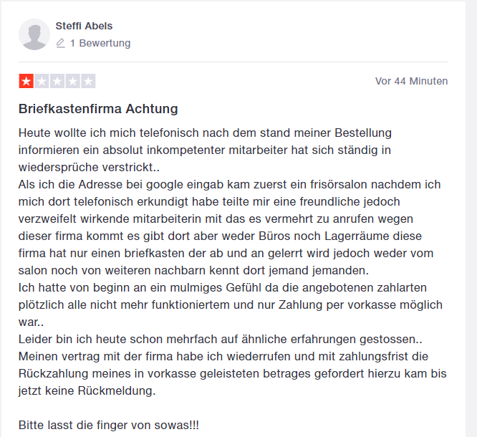Click the line starting 'Meinen vertrag mit der firma'

tap(223, 356)
